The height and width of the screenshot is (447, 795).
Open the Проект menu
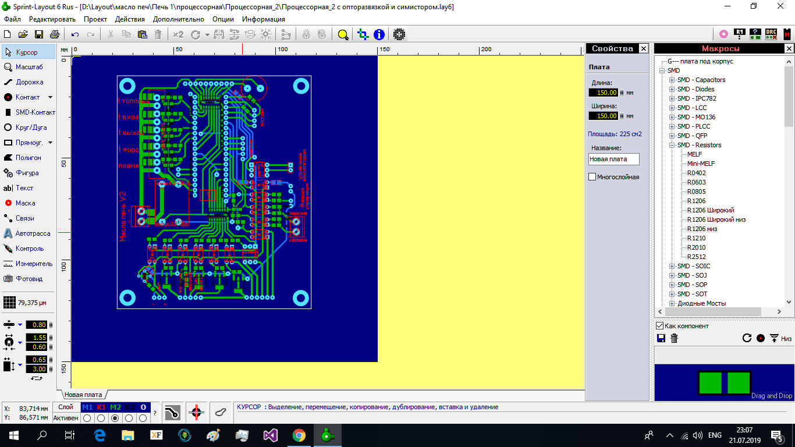click(x=95, y=19)
